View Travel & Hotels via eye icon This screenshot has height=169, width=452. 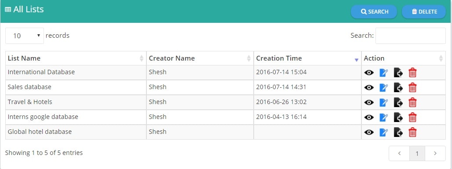tap(369, 102)
